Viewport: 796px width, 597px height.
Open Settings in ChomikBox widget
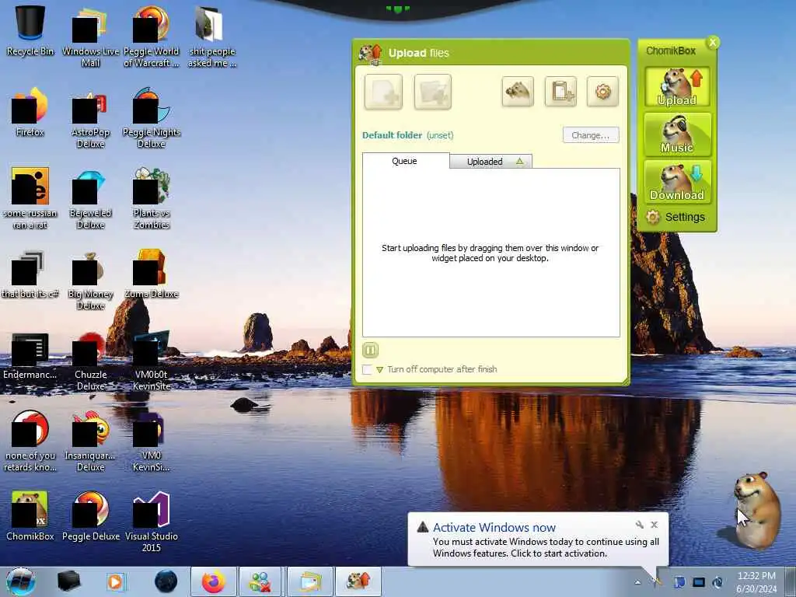676,218
